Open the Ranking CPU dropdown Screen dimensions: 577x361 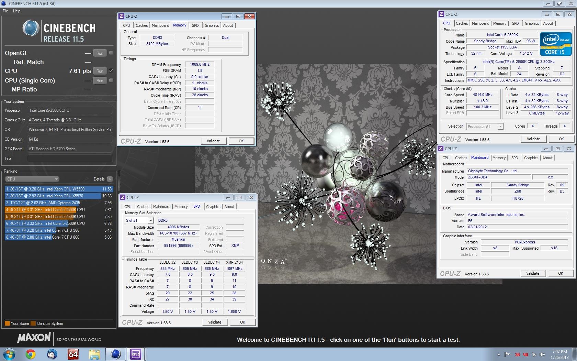click(32, 179)
